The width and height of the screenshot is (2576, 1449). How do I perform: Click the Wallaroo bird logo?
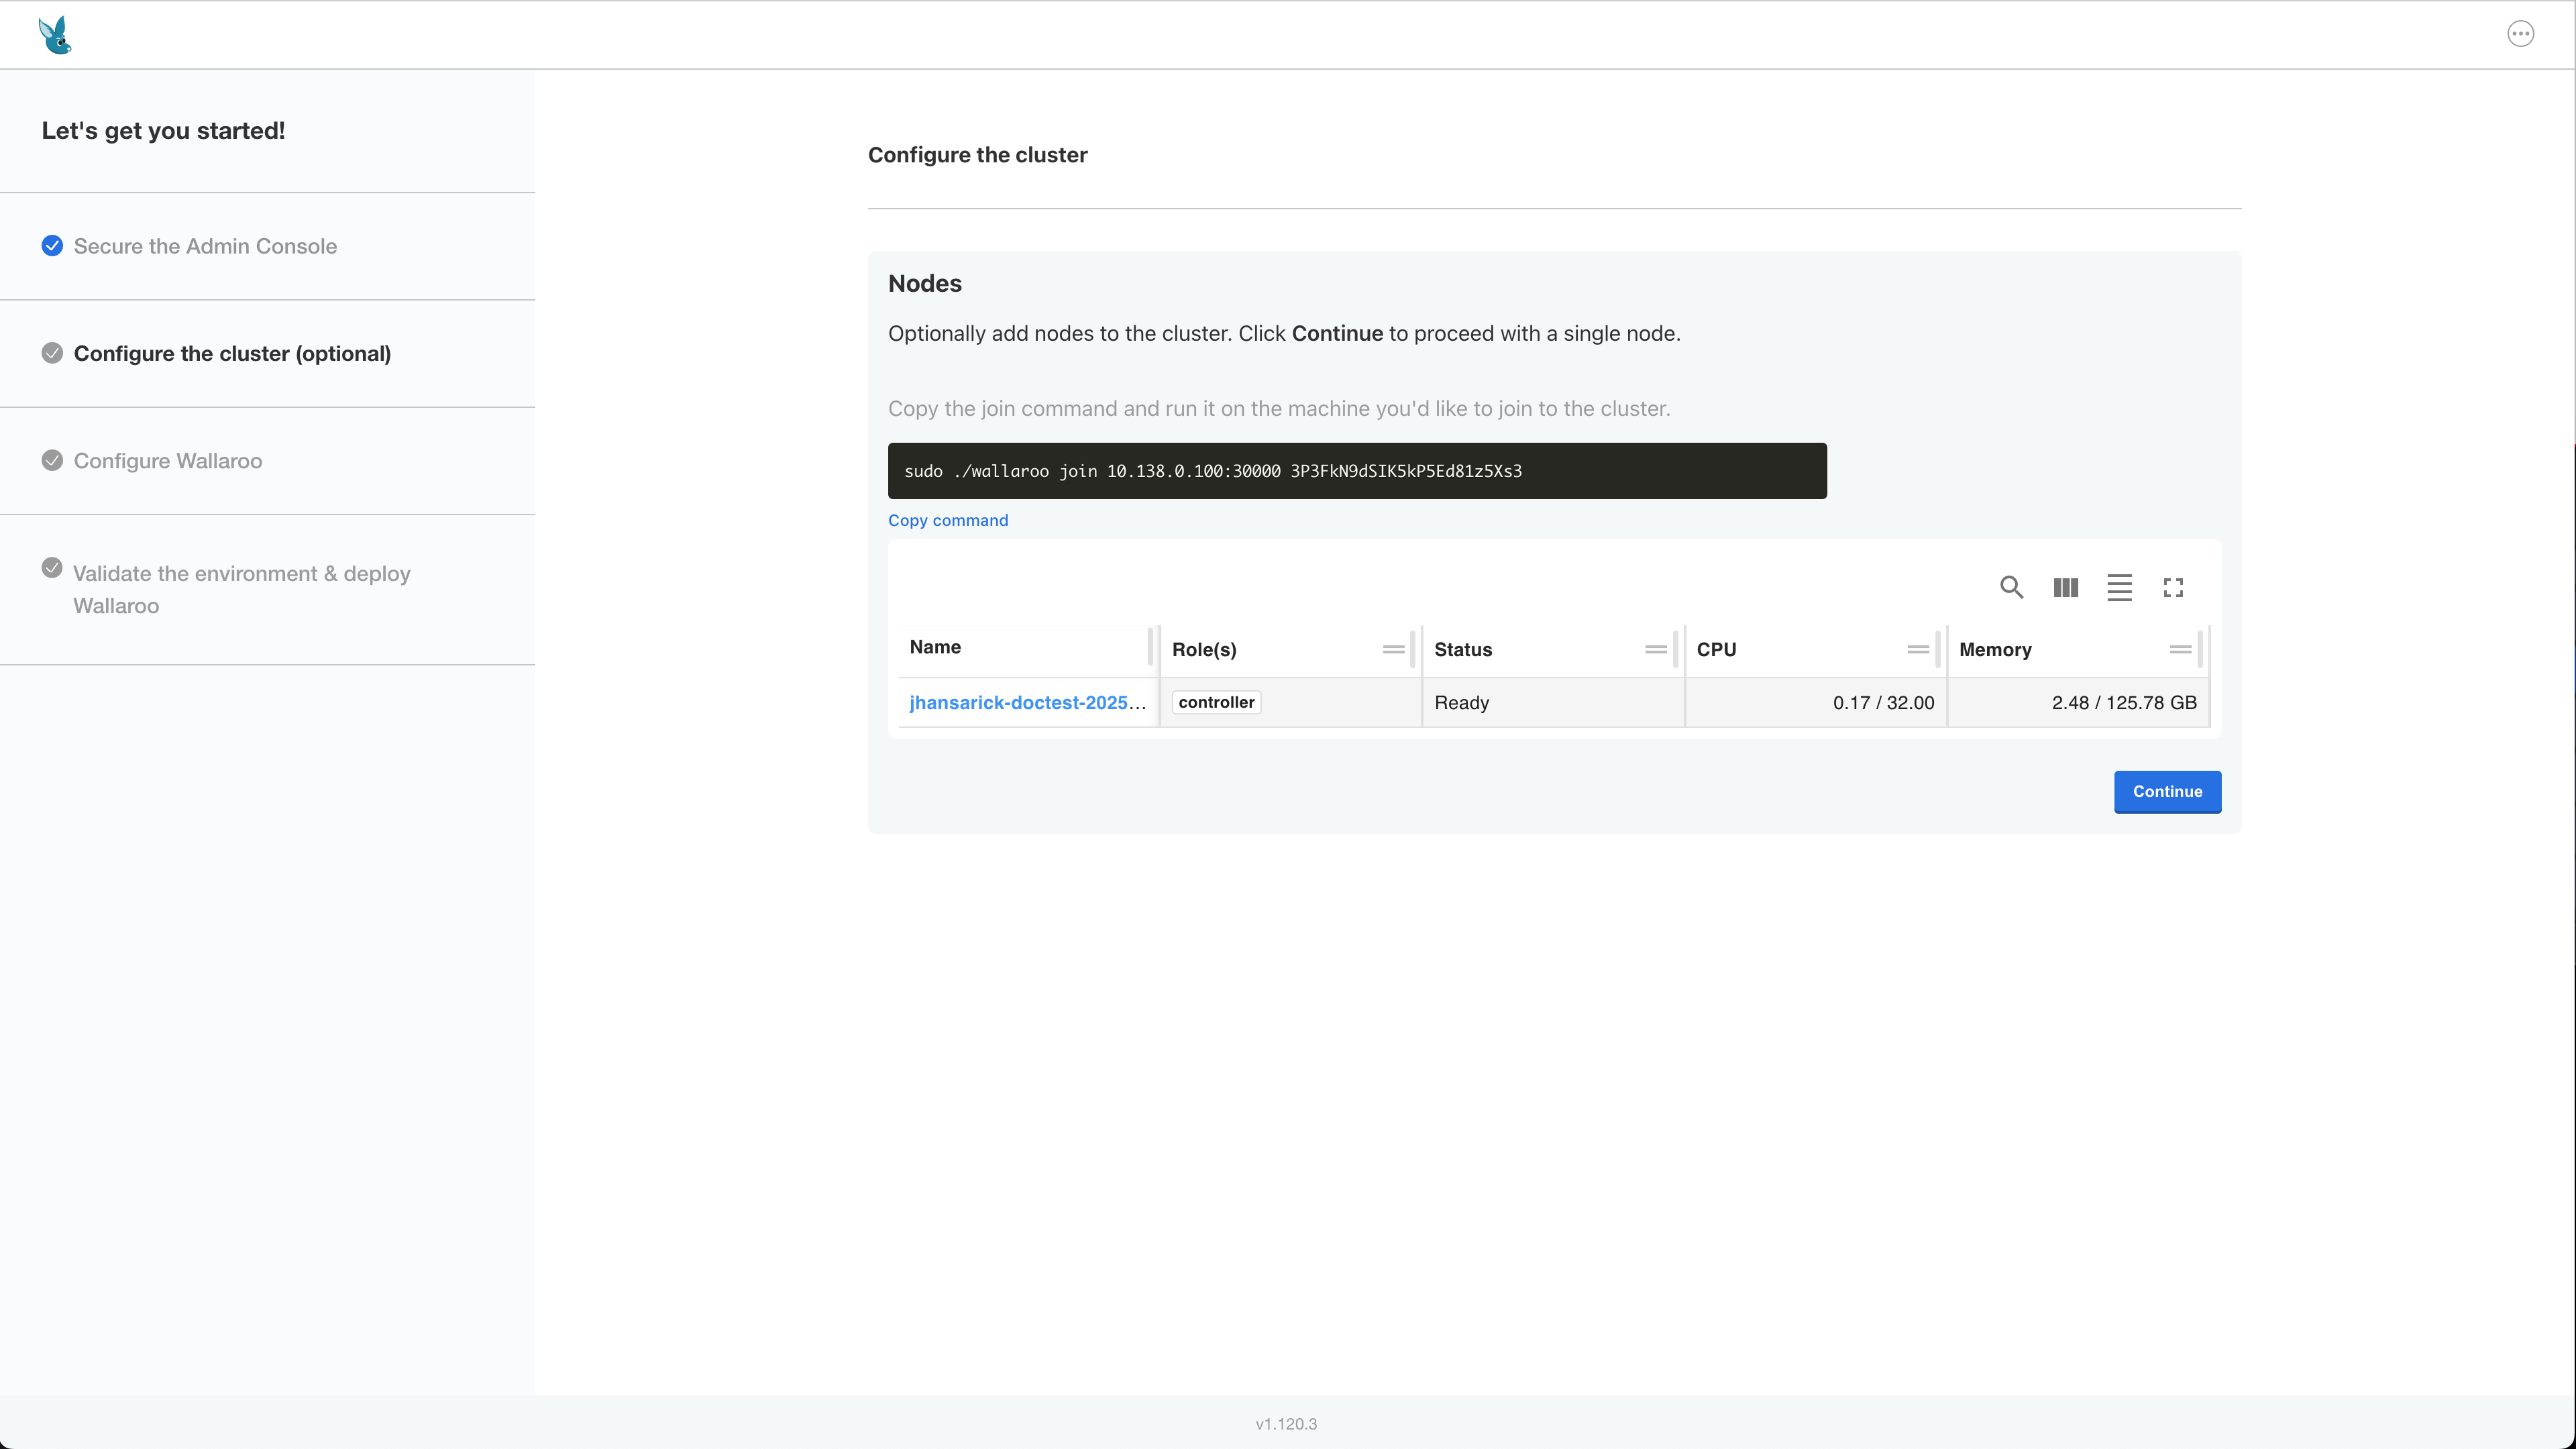pos(55,34)
